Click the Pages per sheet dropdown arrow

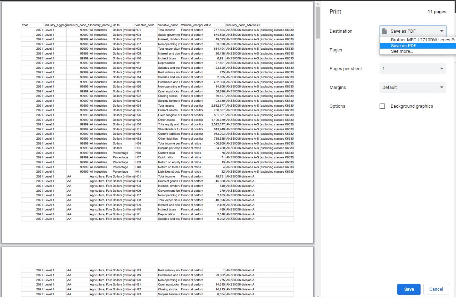click(442, 68)
